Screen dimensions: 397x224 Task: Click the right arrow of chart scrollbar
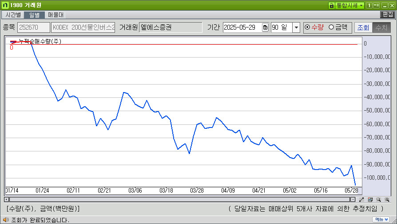click(353, 200)
